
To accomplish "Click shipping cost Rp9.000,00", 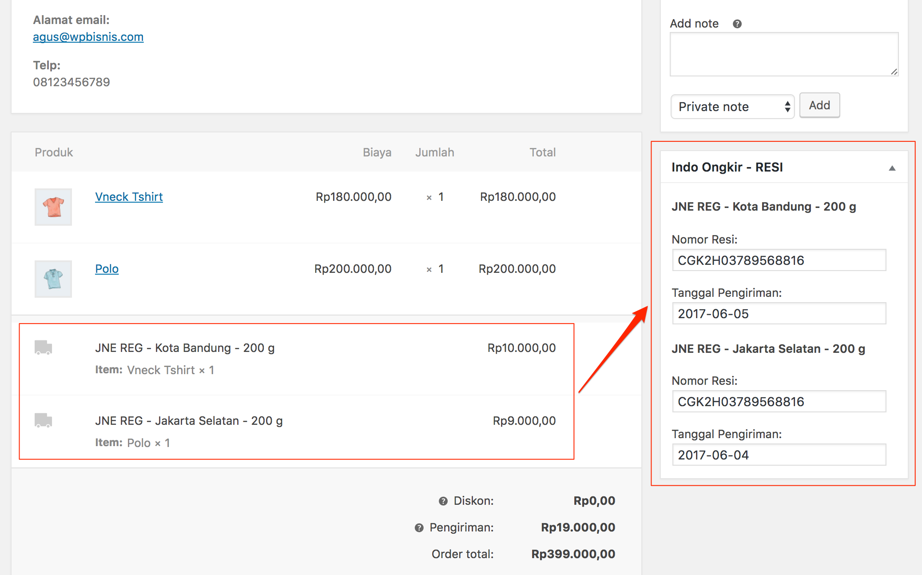I will pyautogui.click(x=525, y=421).
